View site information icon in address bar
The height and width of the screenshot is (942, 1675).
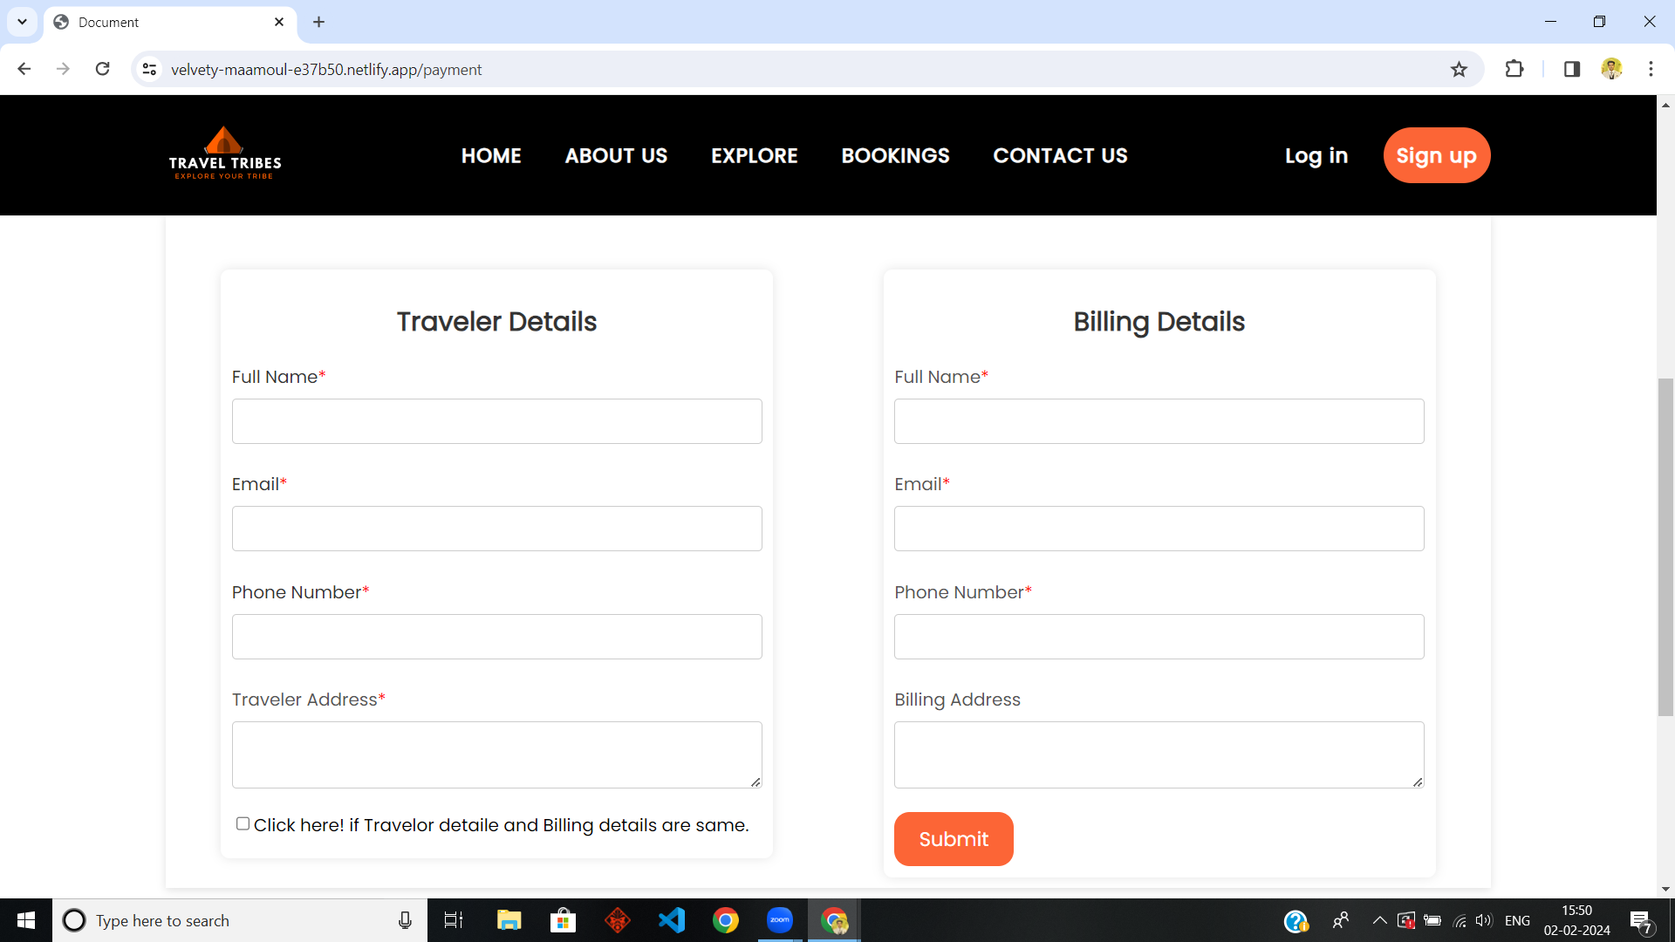[149, 69]
